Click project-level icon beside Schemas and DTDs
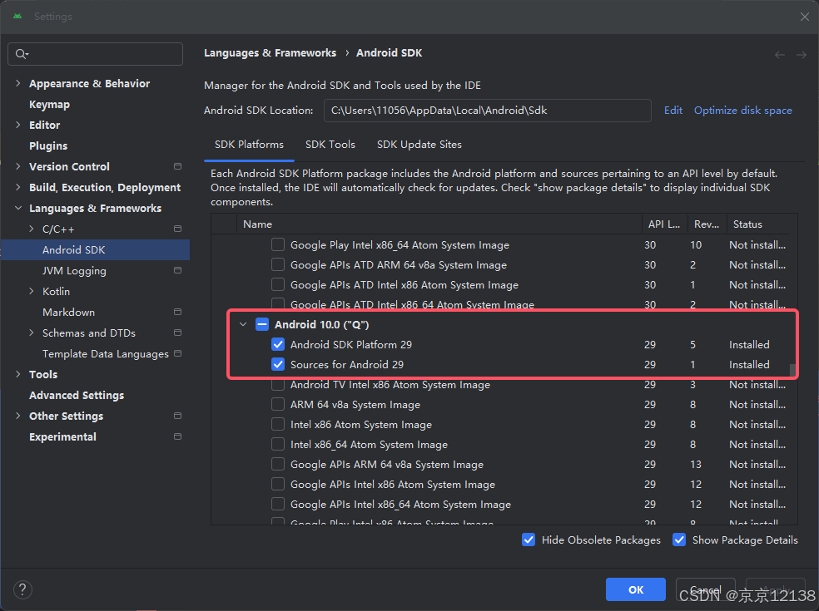Image resolution: width=819 pixels, height=611 pixels. pos(177,333)
